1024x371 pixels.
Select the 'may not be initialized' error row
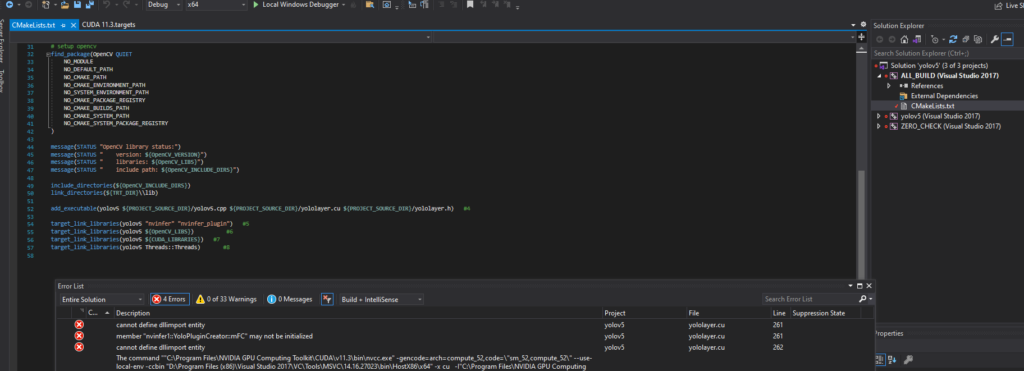pyautogui.click(x=465, y=336)
